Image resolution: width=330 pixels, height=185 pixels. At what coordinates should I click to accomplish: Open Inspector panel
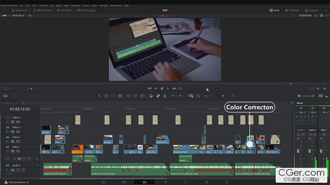(312, 10)
